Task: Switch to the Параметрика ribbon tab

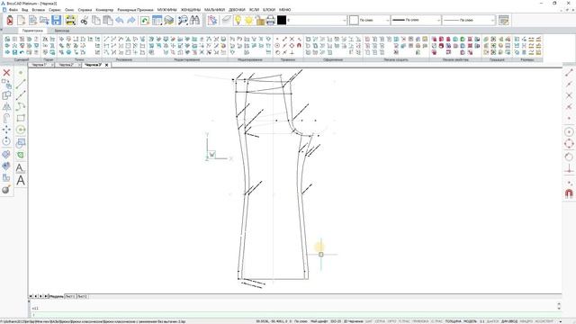Action: 32,31
